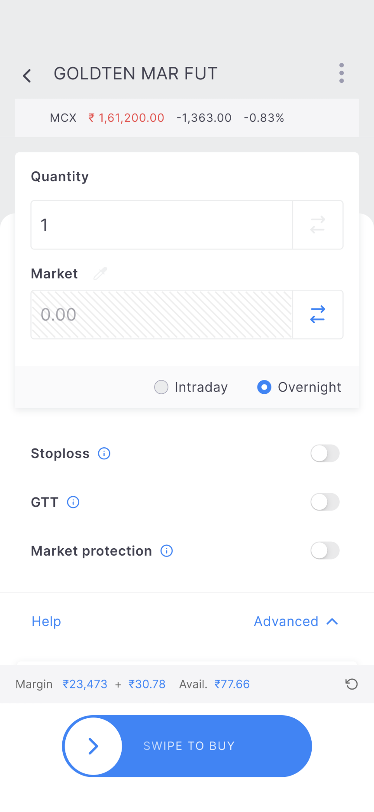Refresh margin with the reload icon
The image size is (374, 812).
pos(351,684)
